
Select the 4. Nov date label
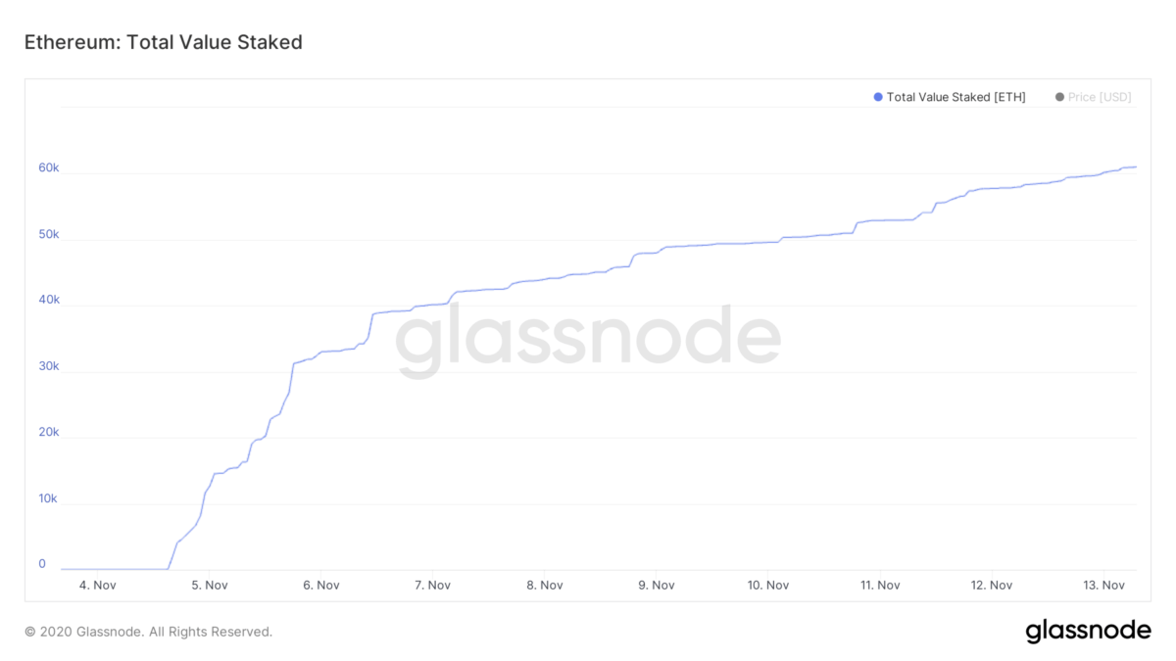coord(98,585)
